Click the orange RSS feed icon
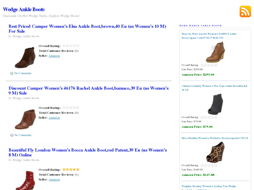The image size is (254, 190). coord(245,12)
